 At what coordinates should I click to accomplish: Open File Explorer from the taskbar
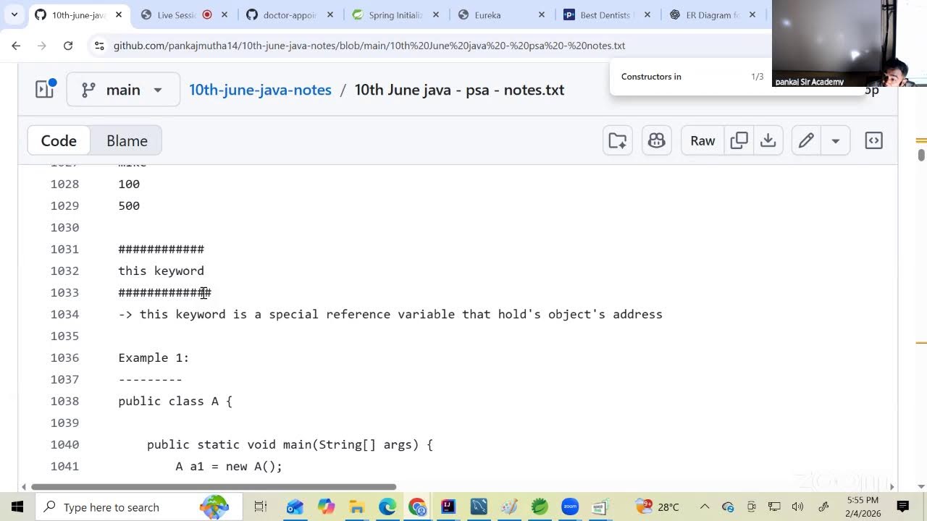tap(356, 507)
